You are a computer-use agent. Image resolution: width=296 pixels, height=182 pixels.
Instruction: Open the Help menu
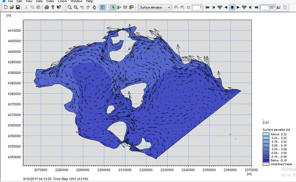[x=89, y=1]
